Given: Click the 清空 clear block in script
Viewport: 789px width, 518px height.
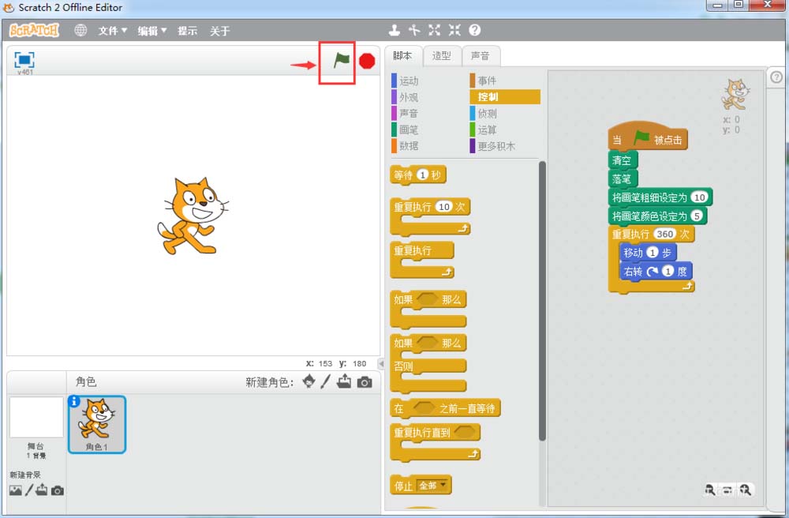Looking at the screenshot, I should coord(623,160).
